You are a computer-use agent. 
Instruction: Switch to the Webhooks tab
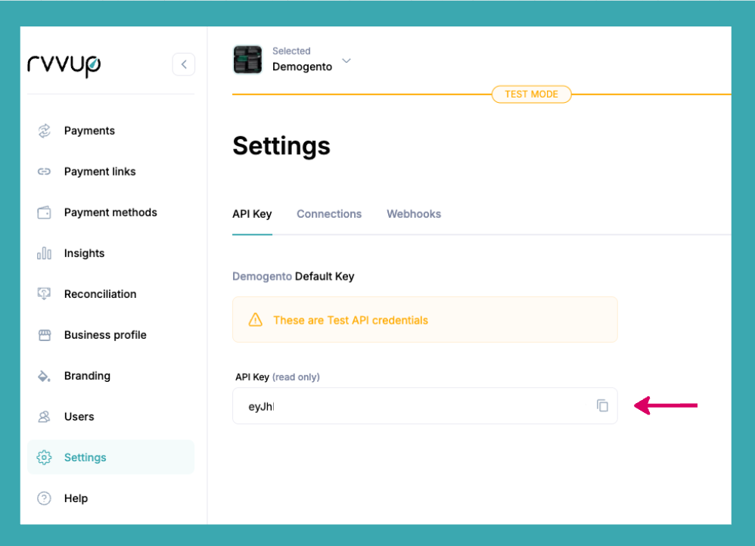click(x=414, y=214)
